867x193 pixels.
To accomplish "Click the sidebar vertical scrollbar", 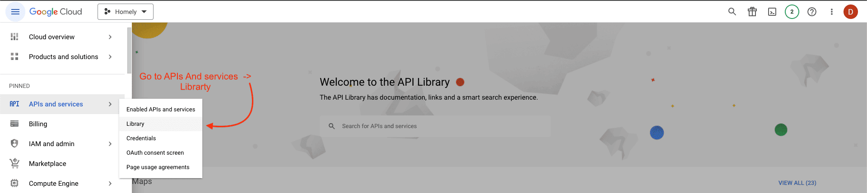I will point(129,51).
